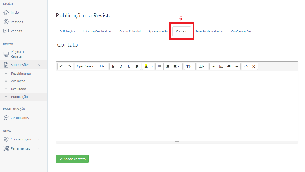Image resolution: width=305 pixels, height=172 pixels.
Task: Open the Avaliação submenu link
Action: click(18, 81)
